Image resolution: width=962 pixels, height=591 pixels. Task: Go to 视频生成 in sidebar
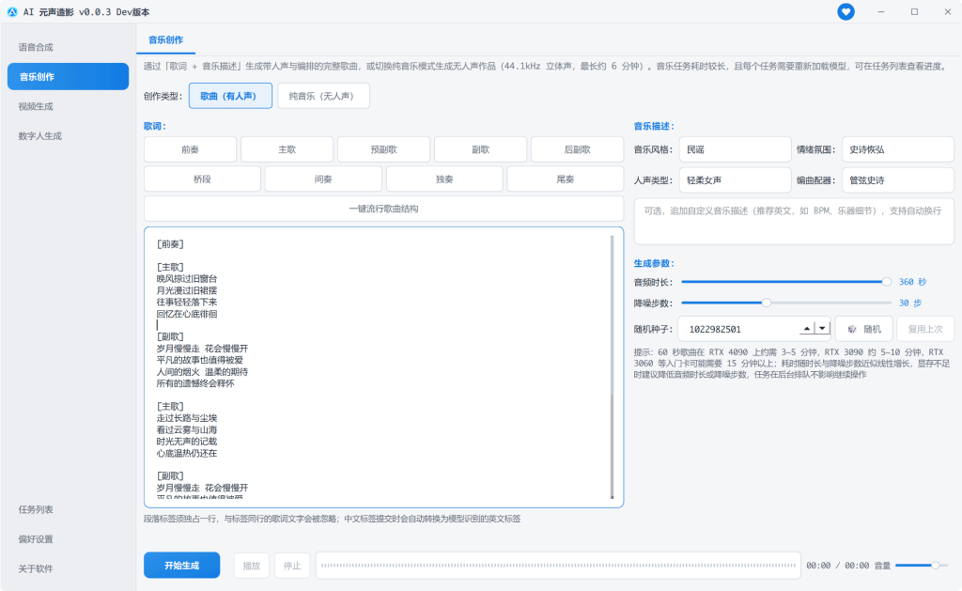tap(68, 106)
